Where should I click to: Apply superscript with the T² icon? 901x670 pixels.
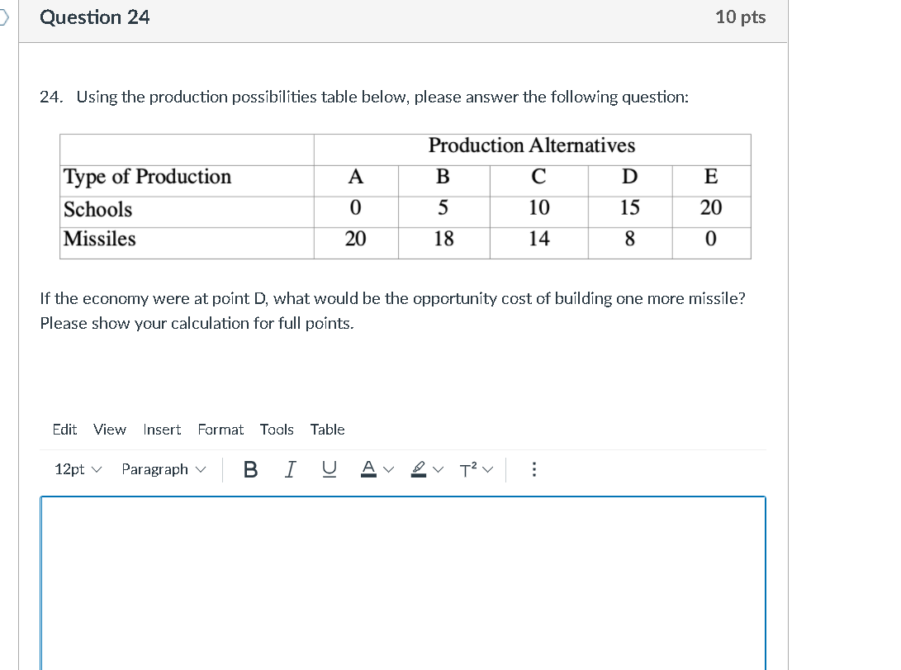pos(468,469)
